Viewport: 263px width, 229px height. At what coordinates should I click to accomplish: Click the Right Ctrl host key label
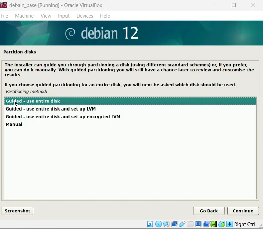[x=245, y=224]
